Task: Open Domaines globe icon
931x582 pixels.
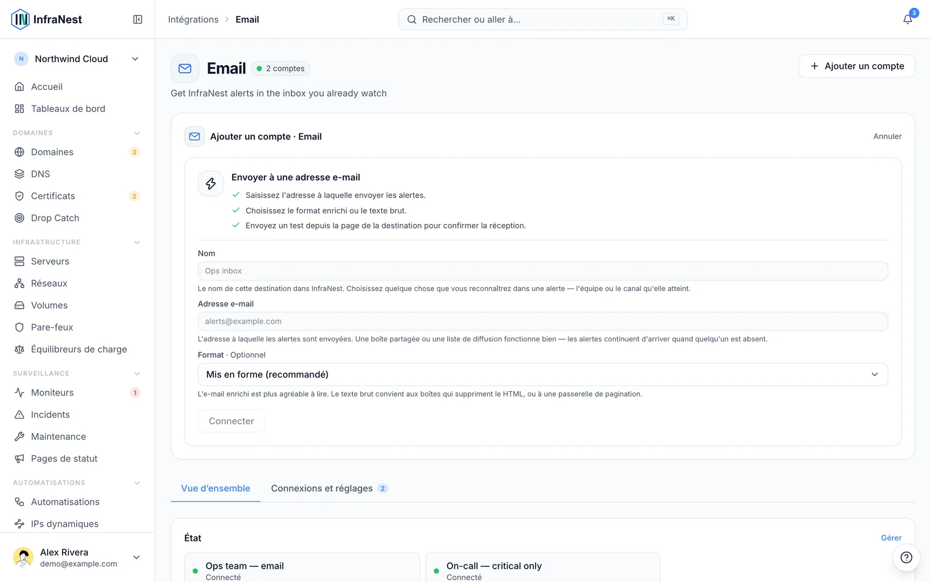Action: (19, 152)
